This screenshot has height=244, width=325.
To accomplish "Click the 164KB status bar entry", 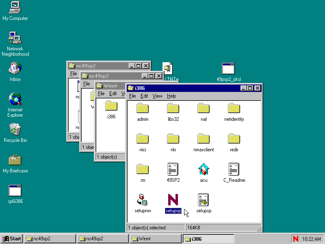I will pos(194,228).
